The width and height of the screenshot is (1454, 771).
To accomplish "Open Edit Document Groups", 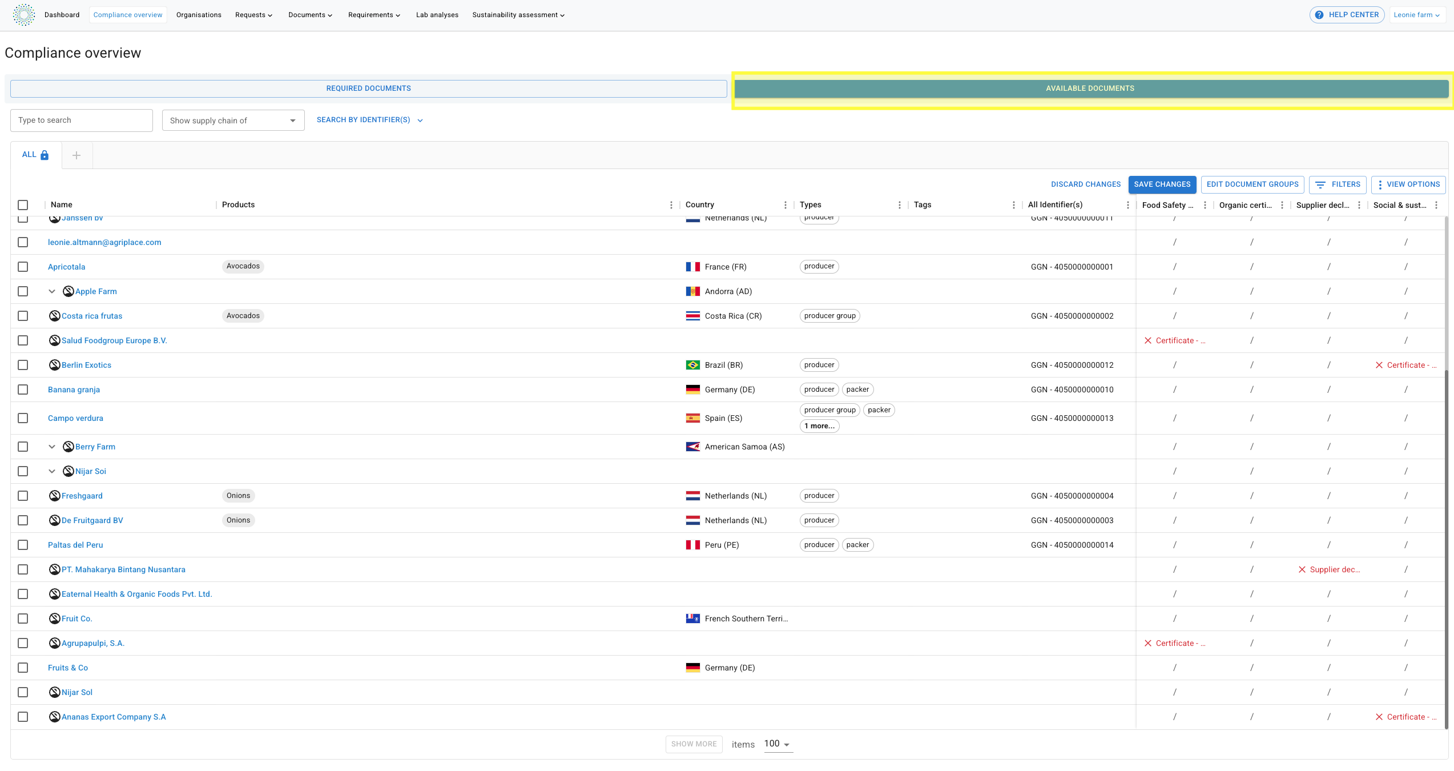I will tap(1252, 184).
